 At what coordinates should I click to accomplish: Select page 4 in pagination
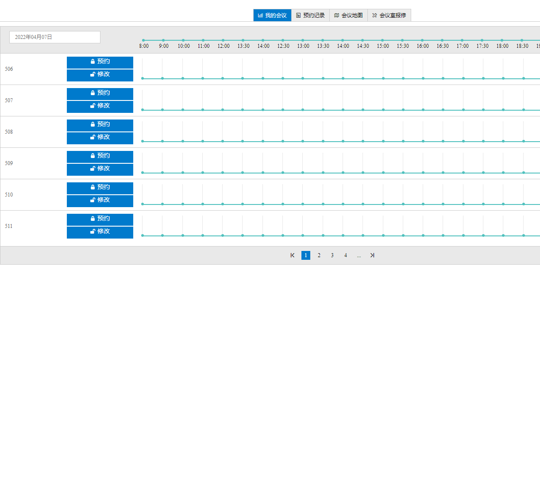(x=346, y=255)
